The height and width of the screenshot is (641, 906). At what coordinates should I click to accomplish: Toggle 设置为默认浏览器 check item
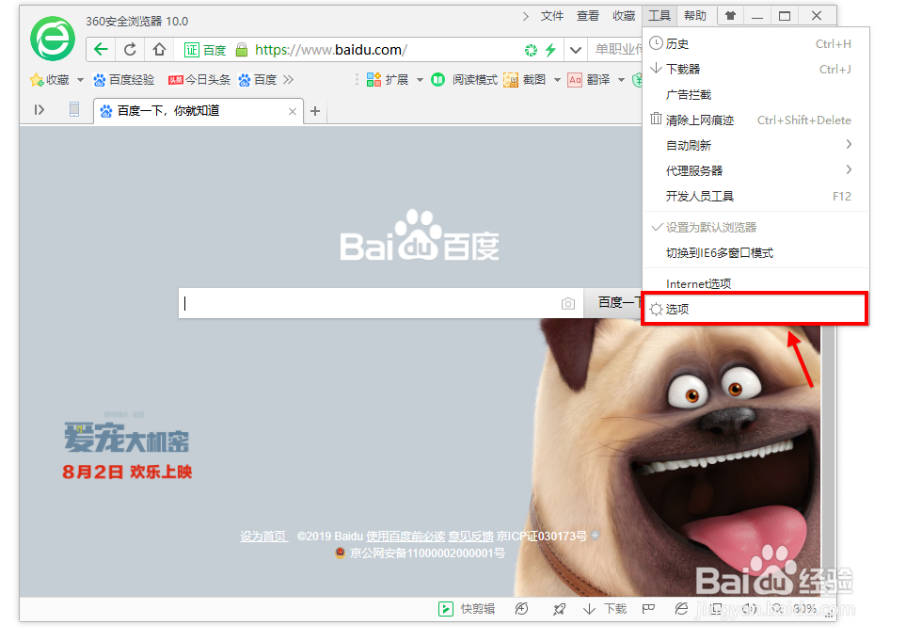click(755, 227)
